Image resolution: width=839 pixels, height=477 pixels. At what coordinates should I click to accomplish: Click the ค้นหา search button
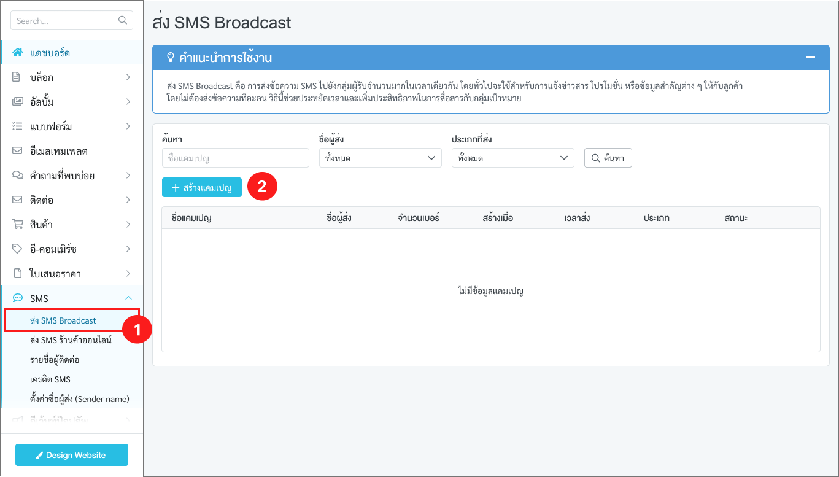coord(608,158)
